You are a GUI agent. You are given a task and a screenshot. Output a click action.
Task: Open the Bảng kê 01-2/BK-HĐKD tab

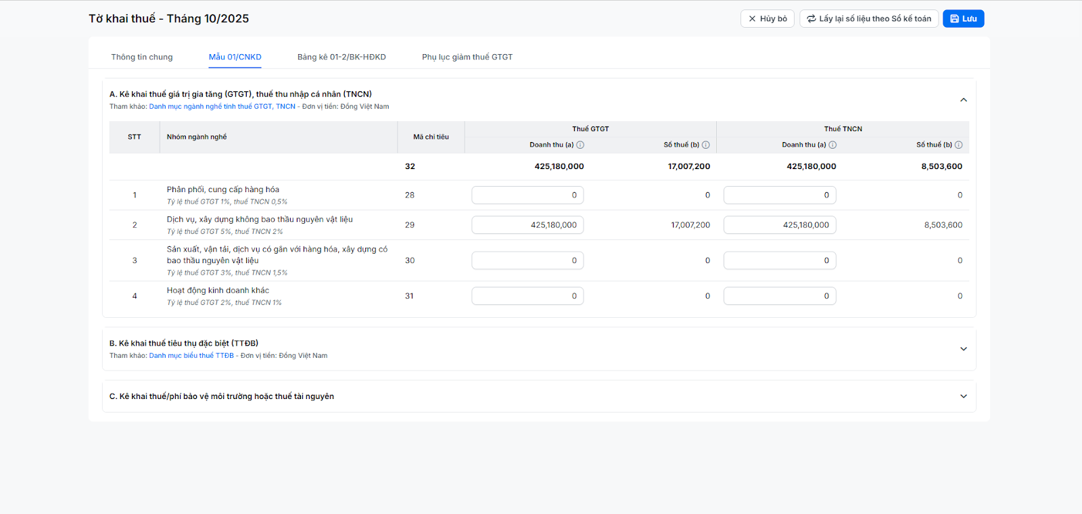tap(342, 57)
